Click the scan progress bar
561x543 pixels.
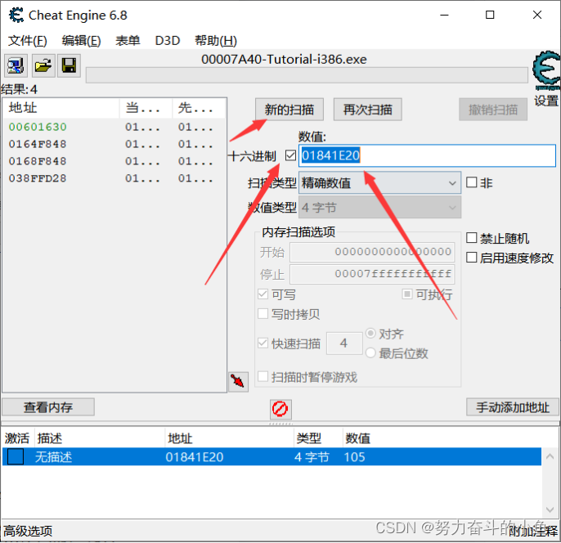pos(307,75)
